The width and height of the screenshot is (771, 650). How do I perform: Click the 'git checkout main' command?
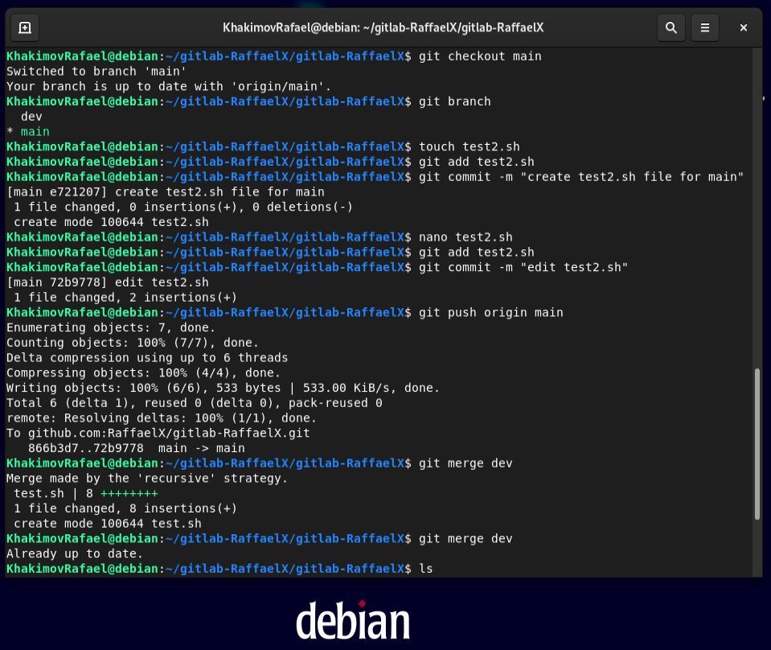[480, 56]
